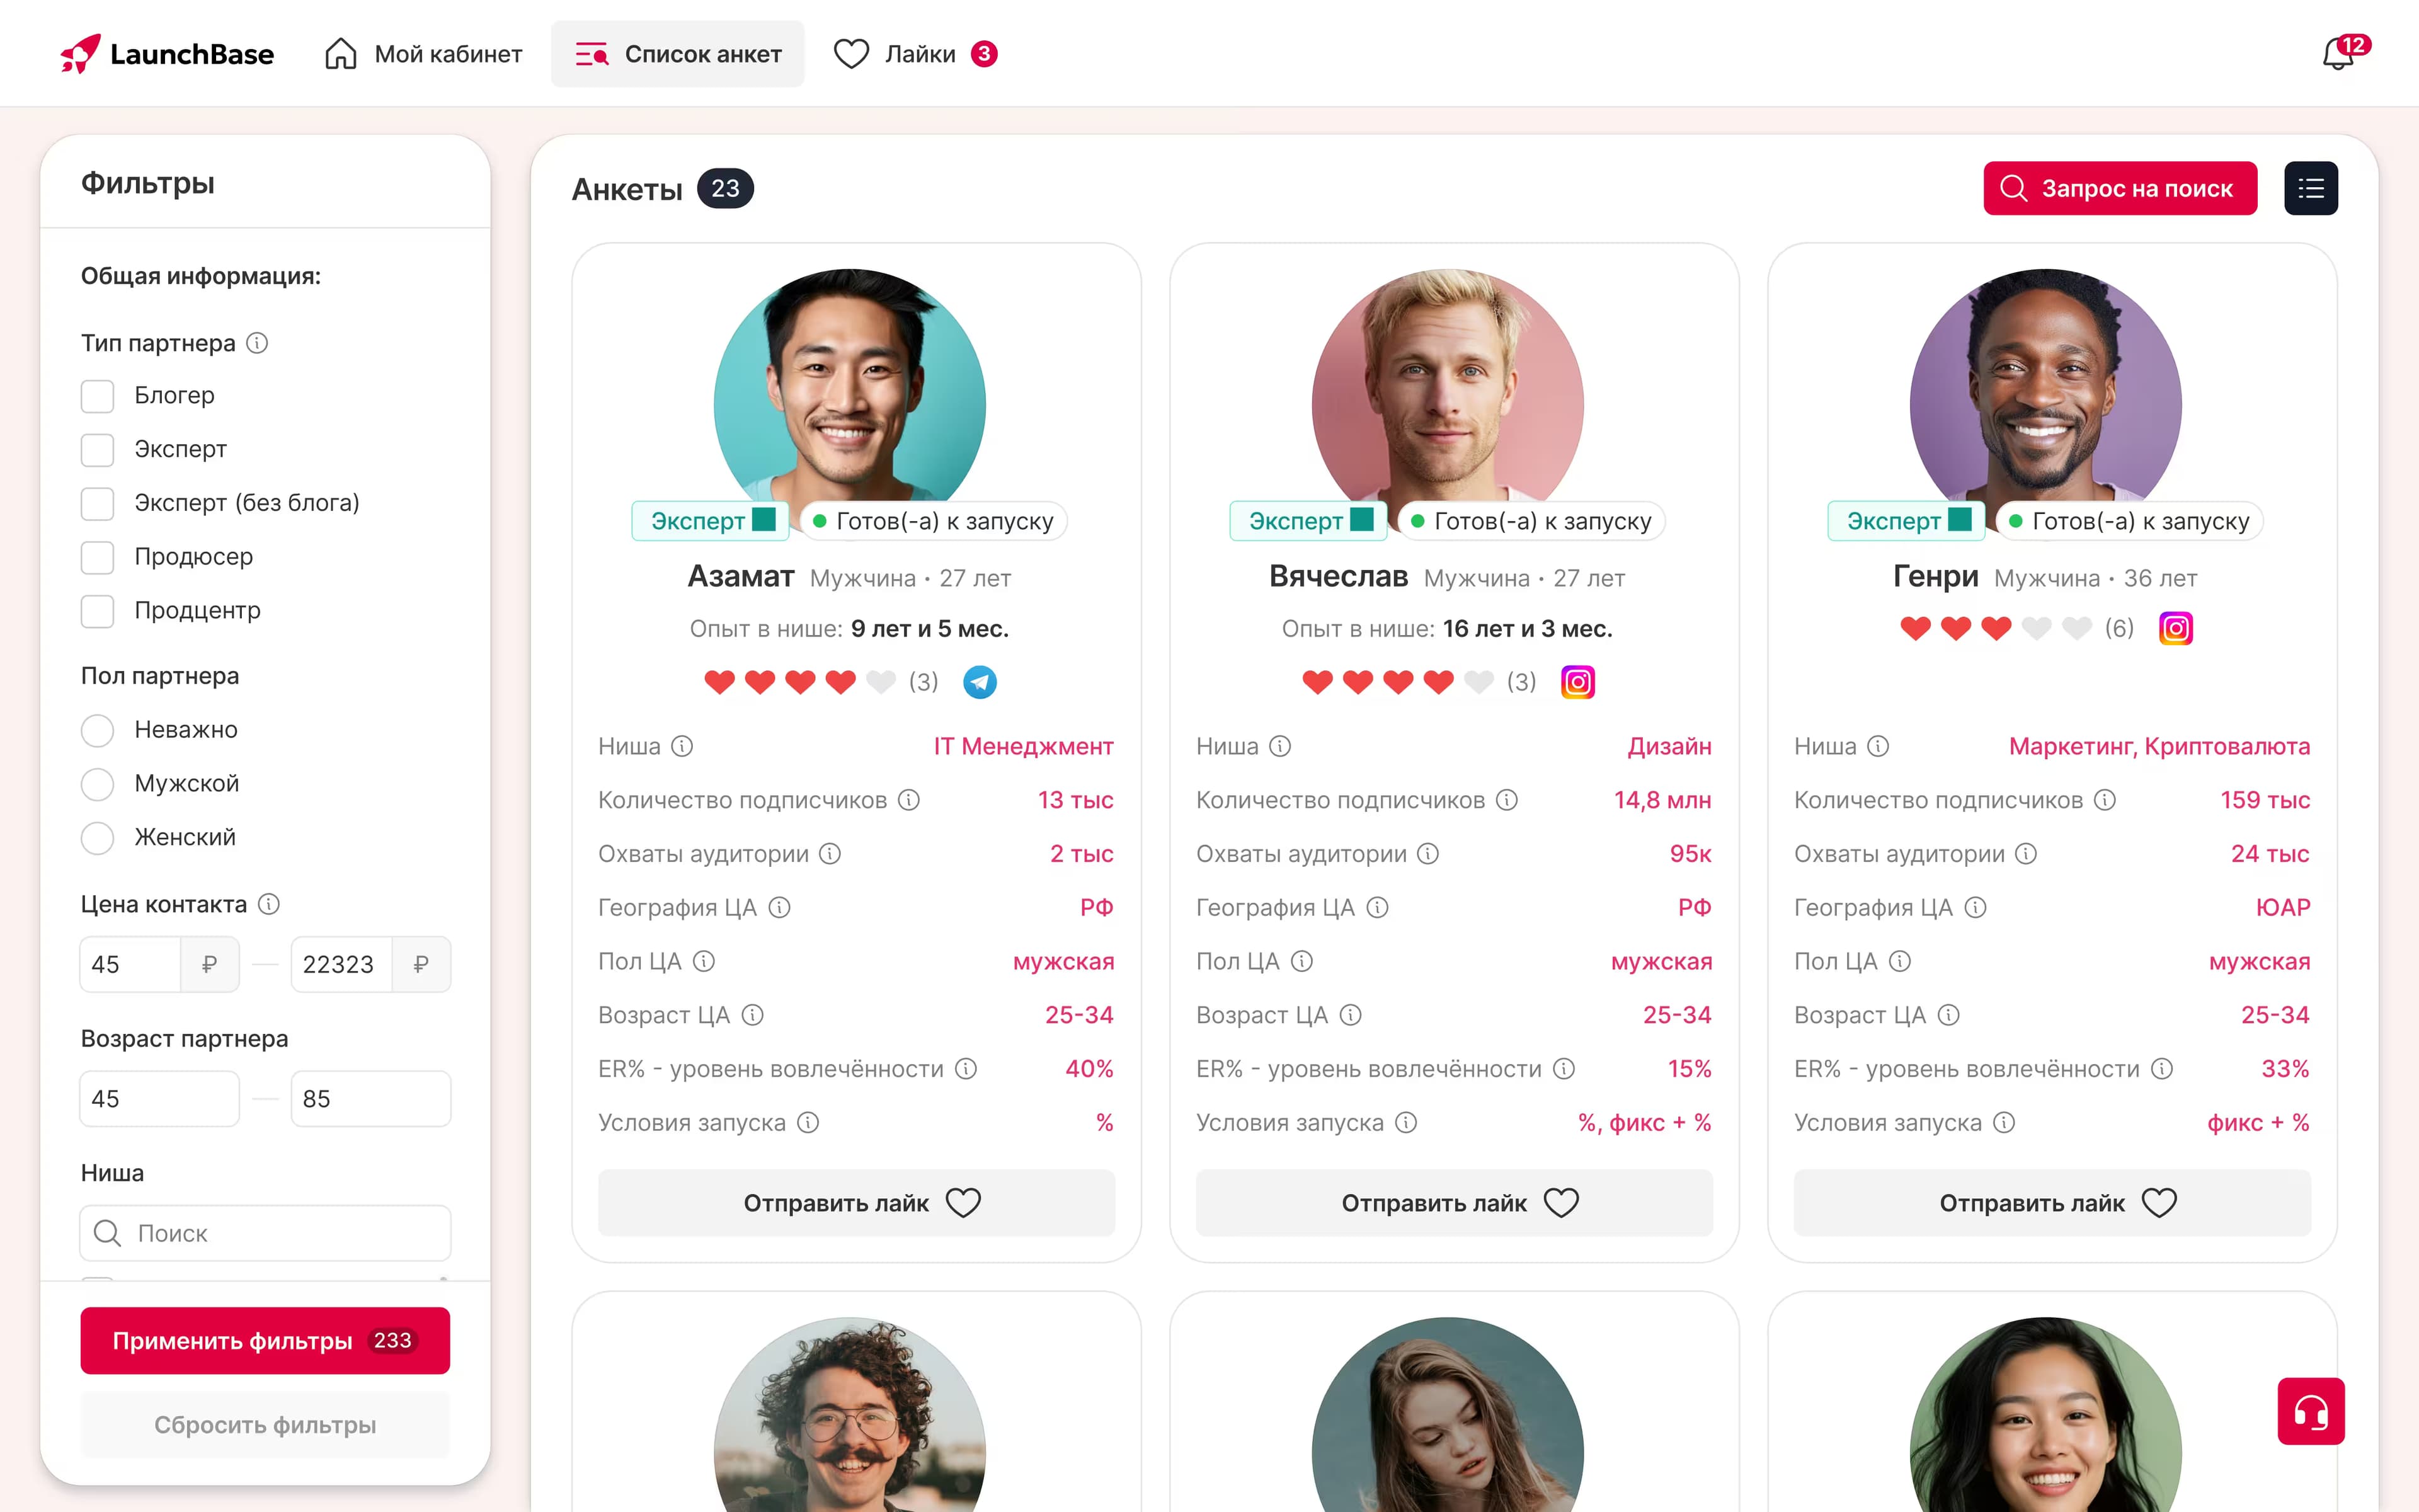Viewport: 2419px width, 1512px height.
Task: Click info icon next to Тип партнера
Action: click(257, 343)
